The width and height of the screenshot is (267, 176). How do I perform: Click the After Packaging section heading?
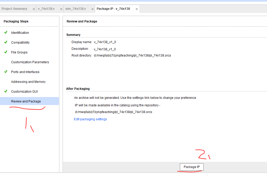click(x=78, y=89)
